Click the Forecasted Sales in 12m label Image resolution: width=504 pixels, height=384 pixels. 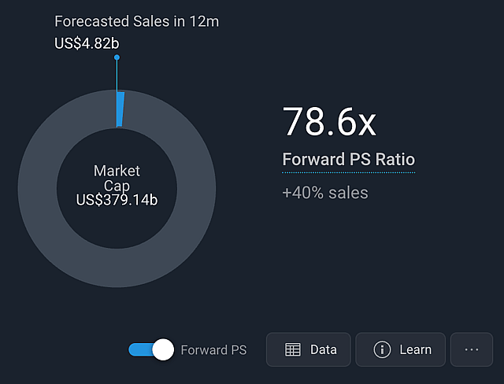(x=136, y=21)
